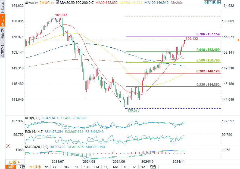The height and width of the screenshot is (169, 240).
Task: Switch to 分时图 sidebar tab
Action: [x=3, y=7]
